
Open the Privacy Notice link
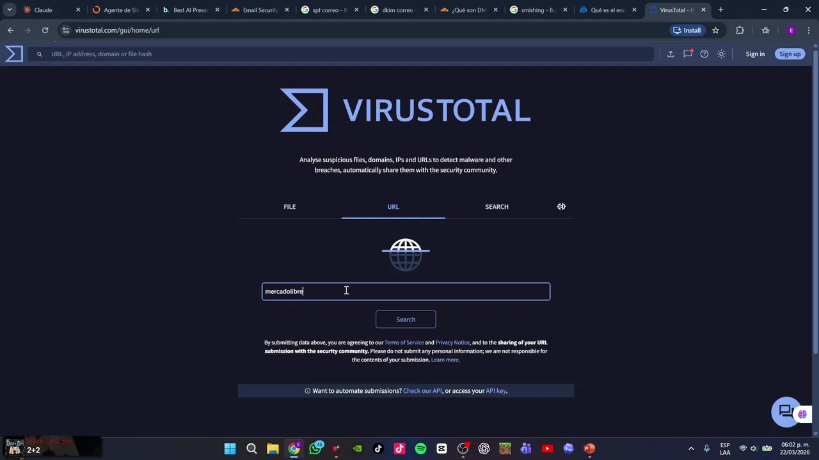452,342
